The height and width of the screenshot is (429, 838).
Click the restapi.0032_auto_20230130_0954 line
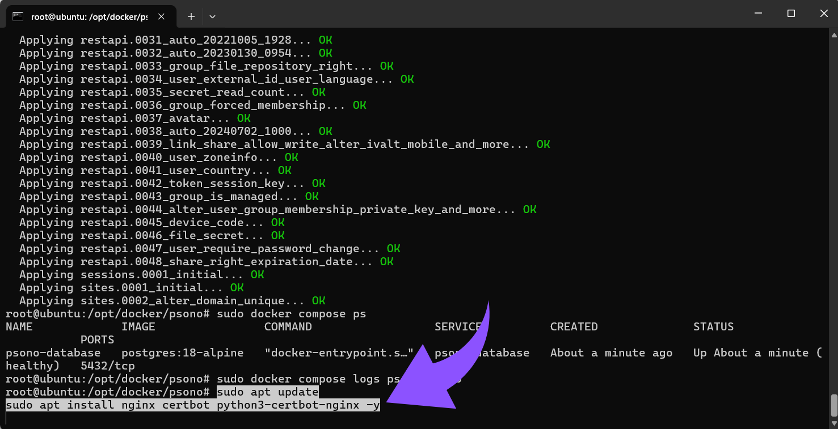point(175,53)
